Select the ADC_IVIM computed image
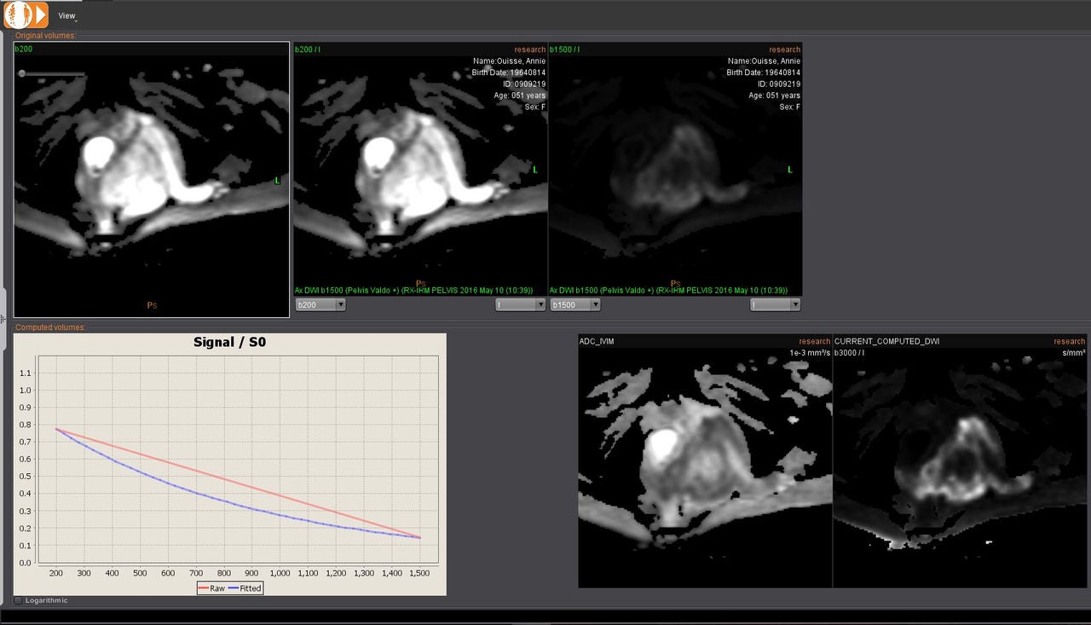 click(x=705, y=460)
